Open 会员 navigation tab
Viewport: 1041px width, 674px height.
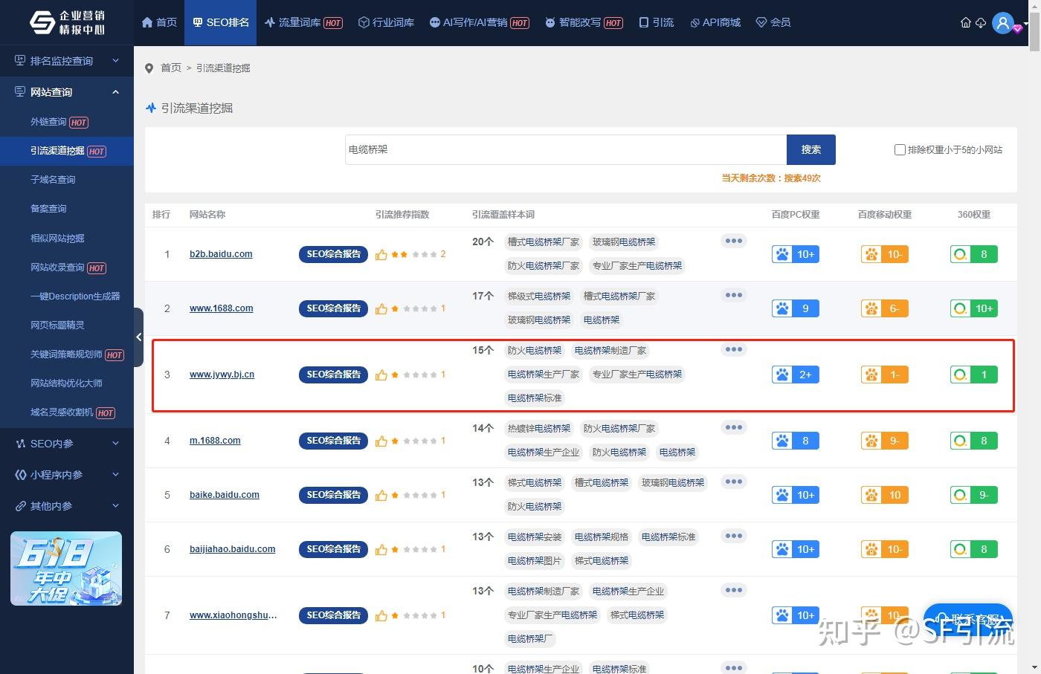[x=773, y=22]
